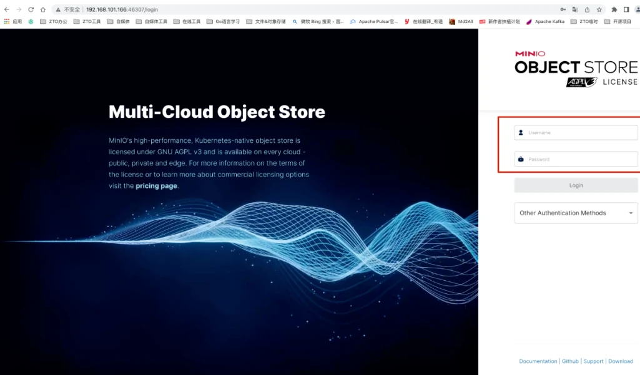Expand the Go语言学习 bookmark folder
Image resolution: width=640 pixels, height=375 pixels.
click(223, 21)
